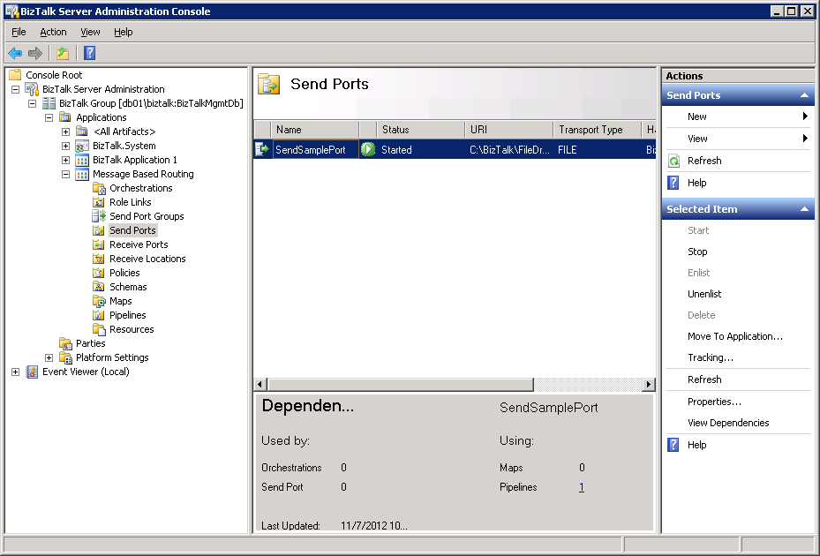This screenshot has width=820, height=556.
Task: Click the green Refresh icon in Actions
Action: pyautogui.click(x=674, y=161)
